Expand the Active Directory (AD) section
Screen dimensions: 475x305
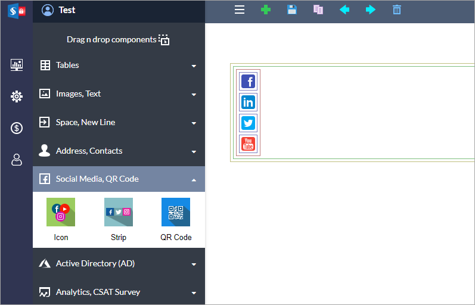[119, 263]
